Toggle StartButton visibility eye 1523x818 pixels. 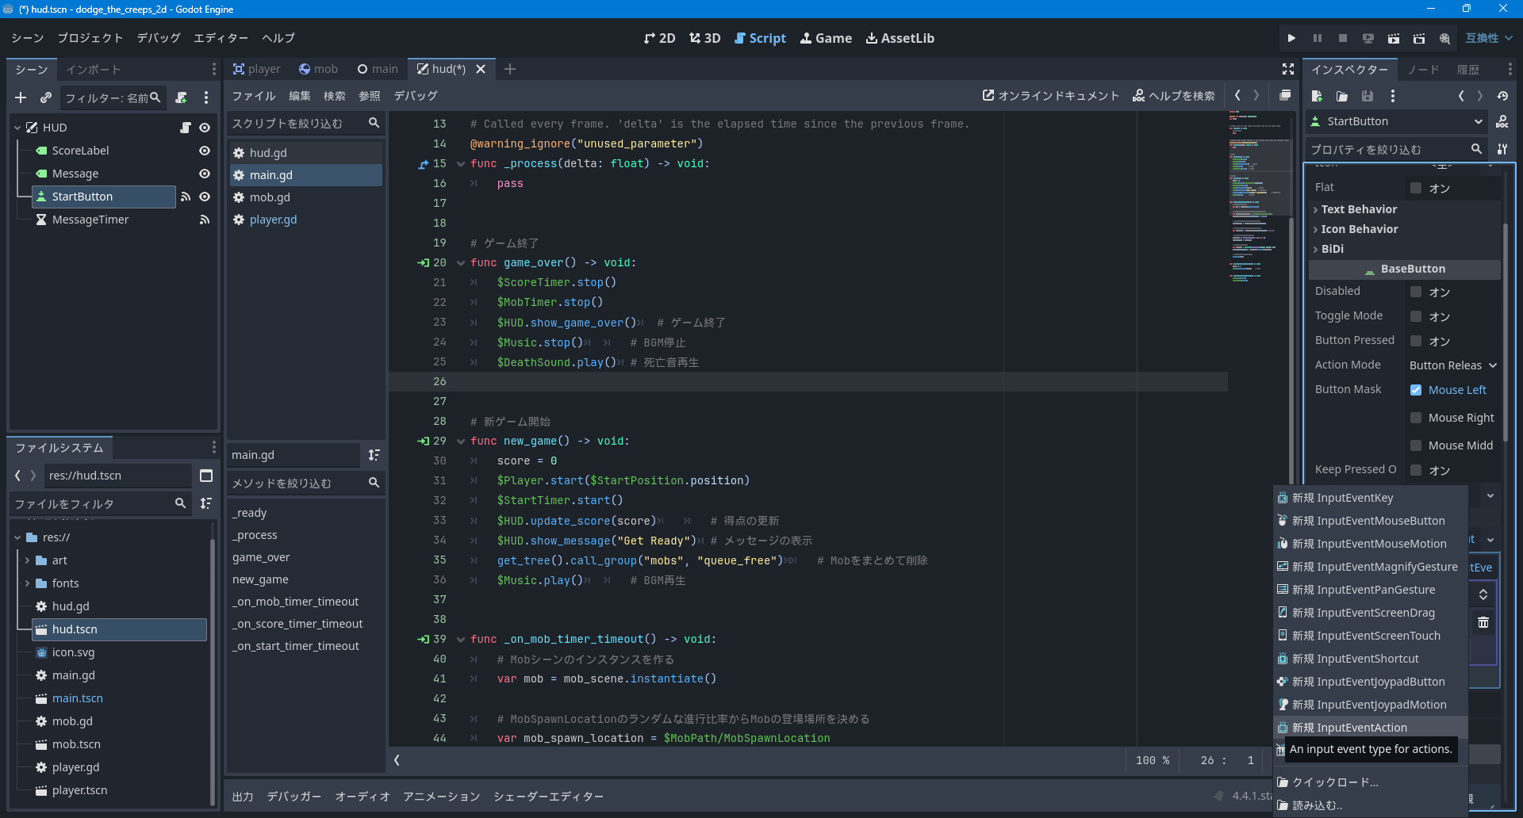[x=205, y=197]
